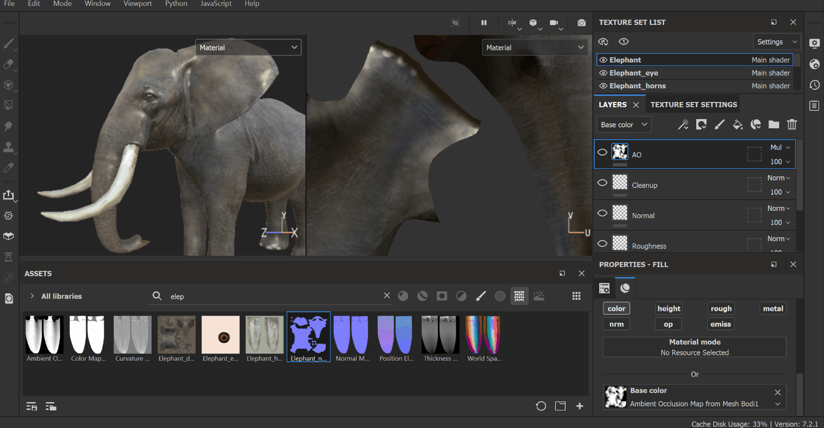Hide the Cleanup layer
The image size is (824, 428).
pos(602,183)
